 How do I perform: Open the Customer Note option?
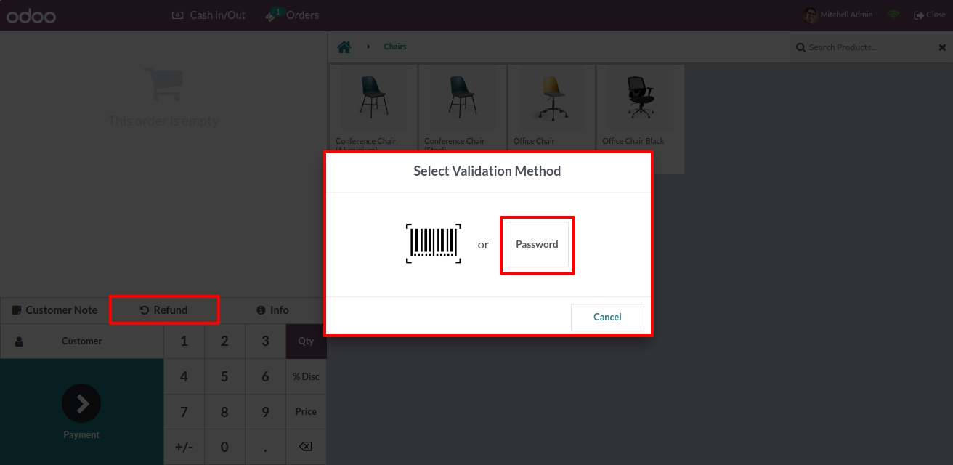coord(54,310)
